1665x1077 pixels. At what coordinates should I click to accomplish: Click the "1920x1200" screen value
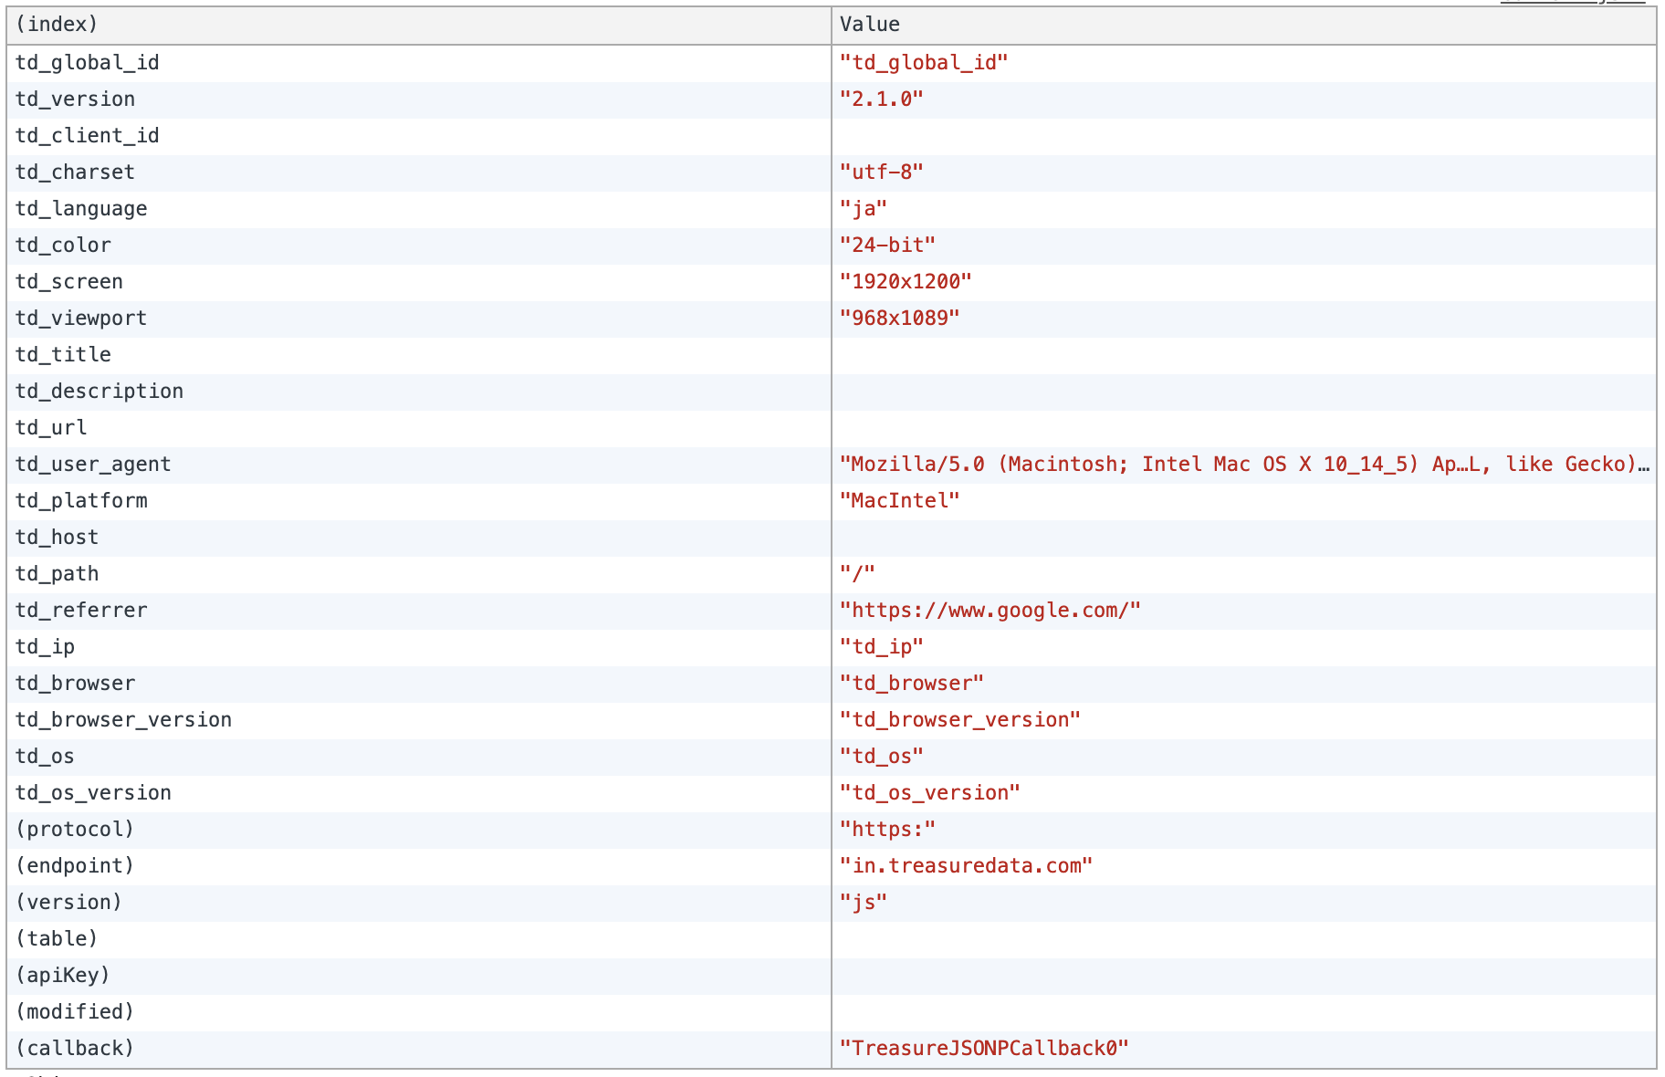906,282
